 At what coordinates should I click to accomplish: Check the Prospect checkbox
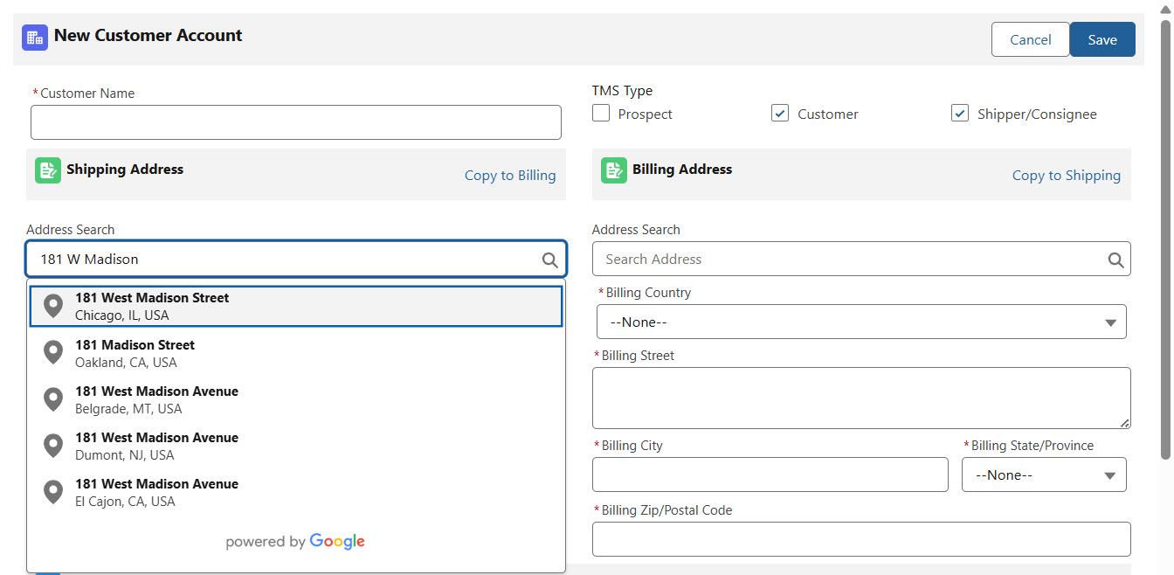point(601,113)
